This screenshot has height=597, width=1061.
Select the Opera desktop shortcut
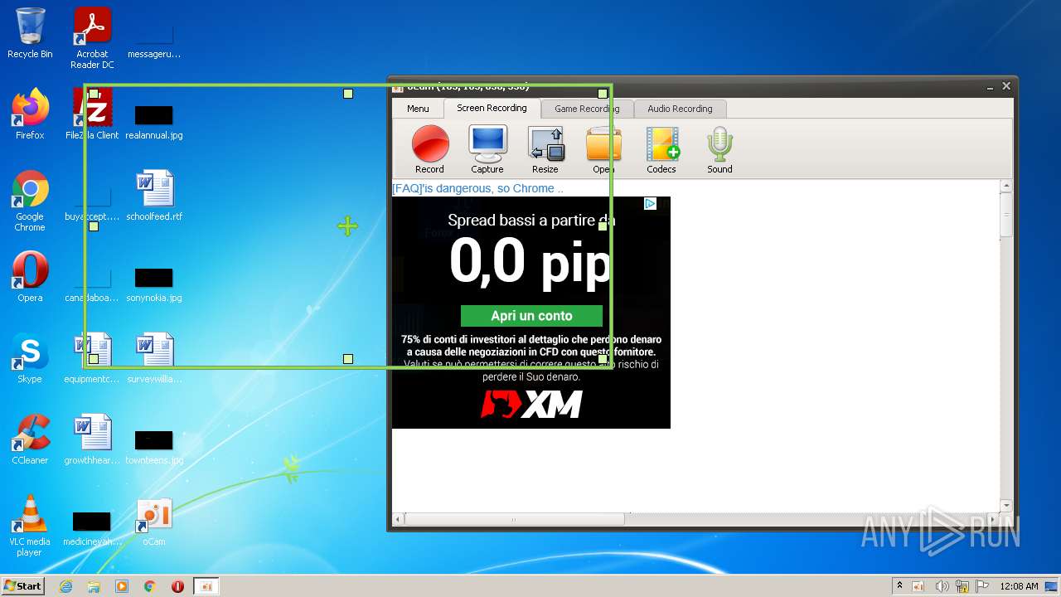point(30,277)
